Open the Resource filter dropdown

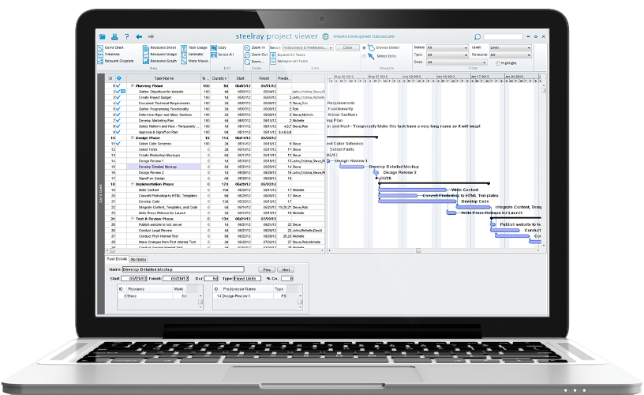[x=511, y=55]
